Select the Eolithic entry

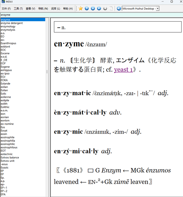5,107
